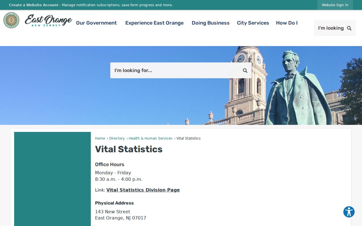The height and width of the screenshot is (226, 362).
Task: Open the How Do I menu
Action: 287,23
